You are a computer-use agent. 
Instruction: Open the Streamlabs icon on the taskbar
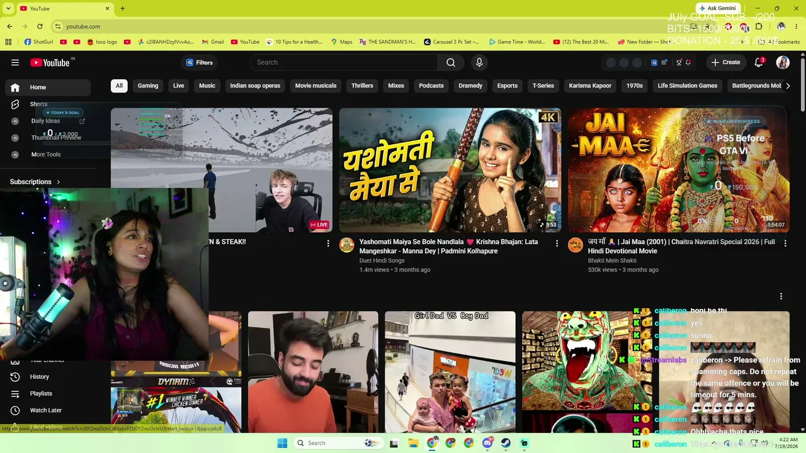click(x=524, y=443)
